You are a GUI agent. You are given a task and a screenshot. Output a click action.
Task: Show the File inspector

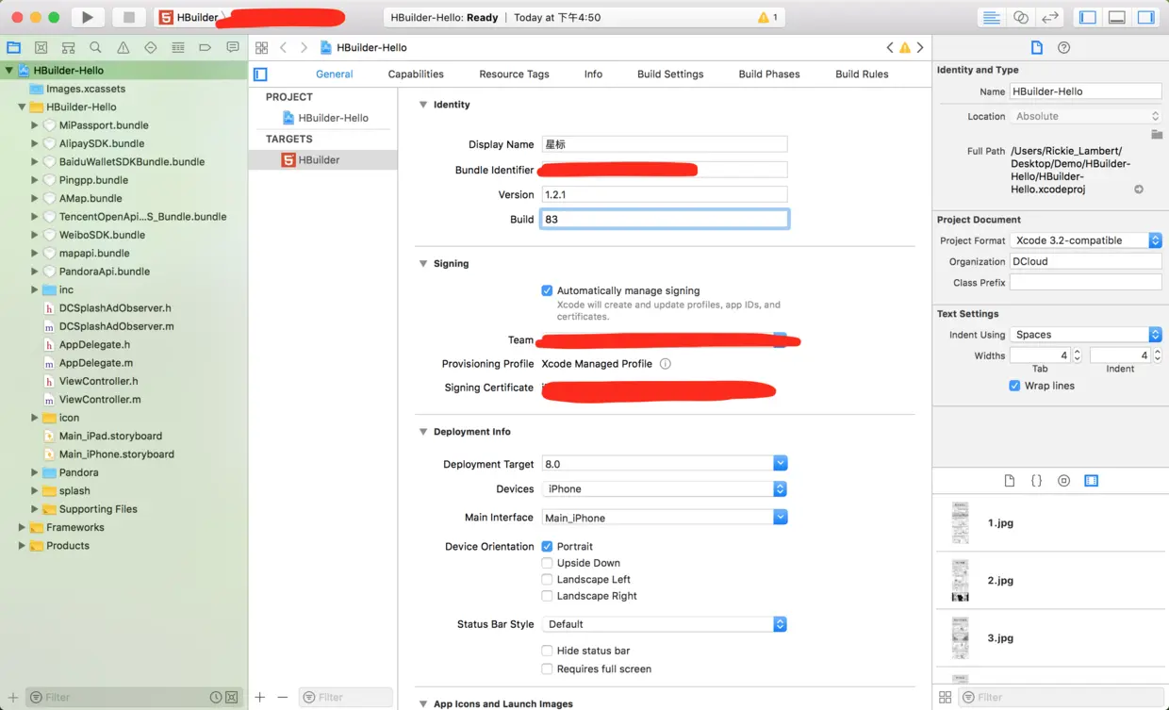click(1036, 47)
